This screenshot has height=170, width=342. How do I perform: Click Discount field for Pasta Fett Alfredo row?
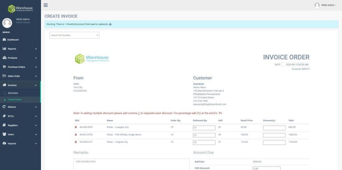[274, 135]
